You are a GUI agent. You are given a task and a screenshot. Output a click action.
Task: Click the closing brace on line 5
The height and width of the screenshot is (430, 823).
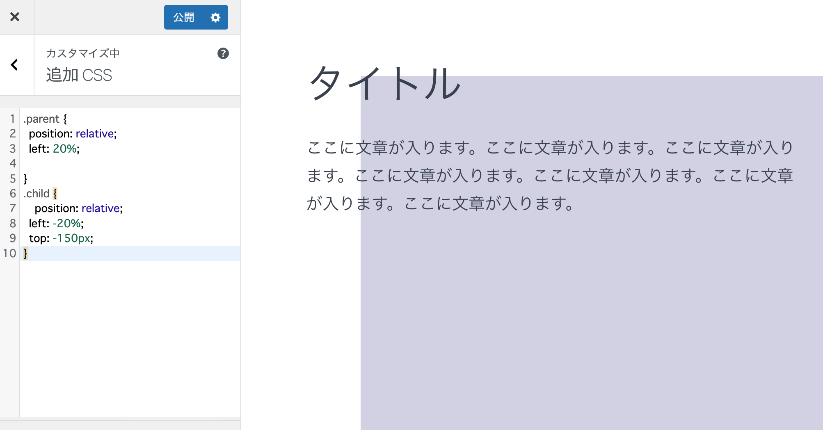click(x=25, y=179)
